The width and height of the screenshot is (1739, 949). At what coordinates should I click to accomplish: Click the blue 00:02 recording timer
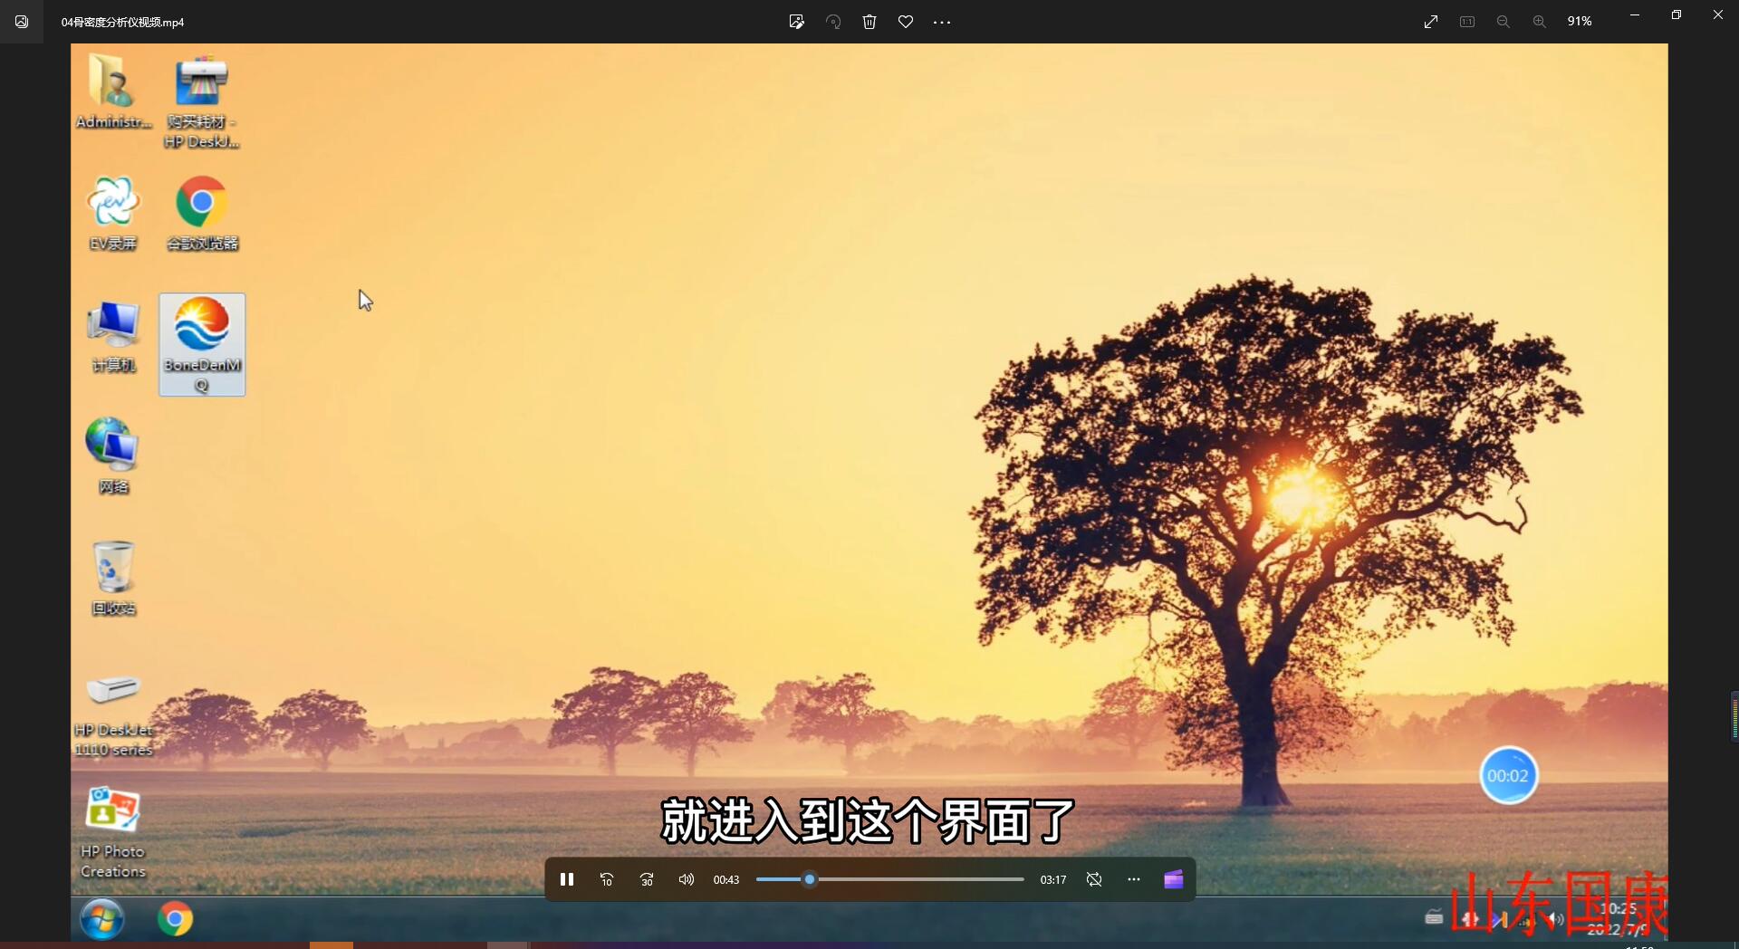pyautogui.click(x=1508, y=776)
